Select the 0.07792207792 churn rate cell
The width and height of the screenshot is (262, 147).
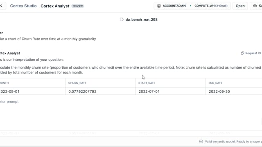pos(100,91)
